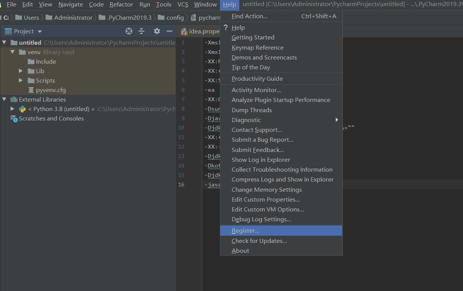Select Analyze Plugin Startup Performance
463x291 pixels.
(x=281, y=100)
